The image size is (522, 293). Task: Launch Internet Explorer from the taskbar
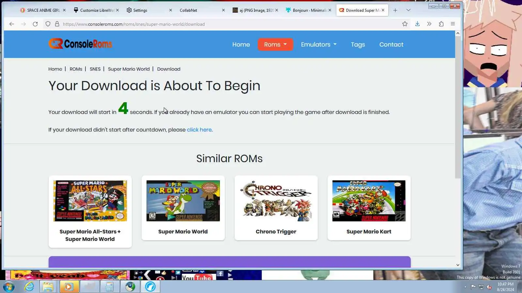[x=29, y=287]
